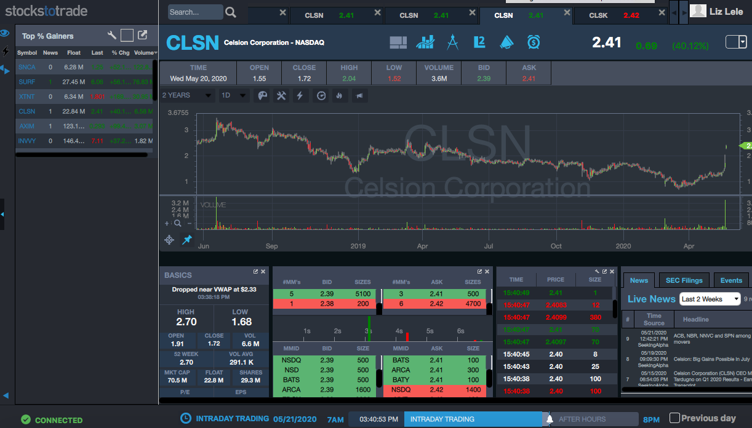Open the Last 2 Weeks news dropdown
This screenshot has height=428, width=752.
(710, 299)
